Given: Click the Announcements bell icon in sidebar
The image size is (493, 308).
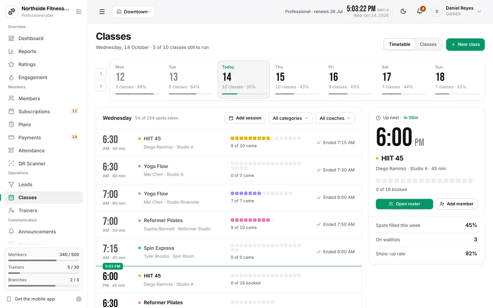Looking at the screenshot, I should tap(11, 232).
